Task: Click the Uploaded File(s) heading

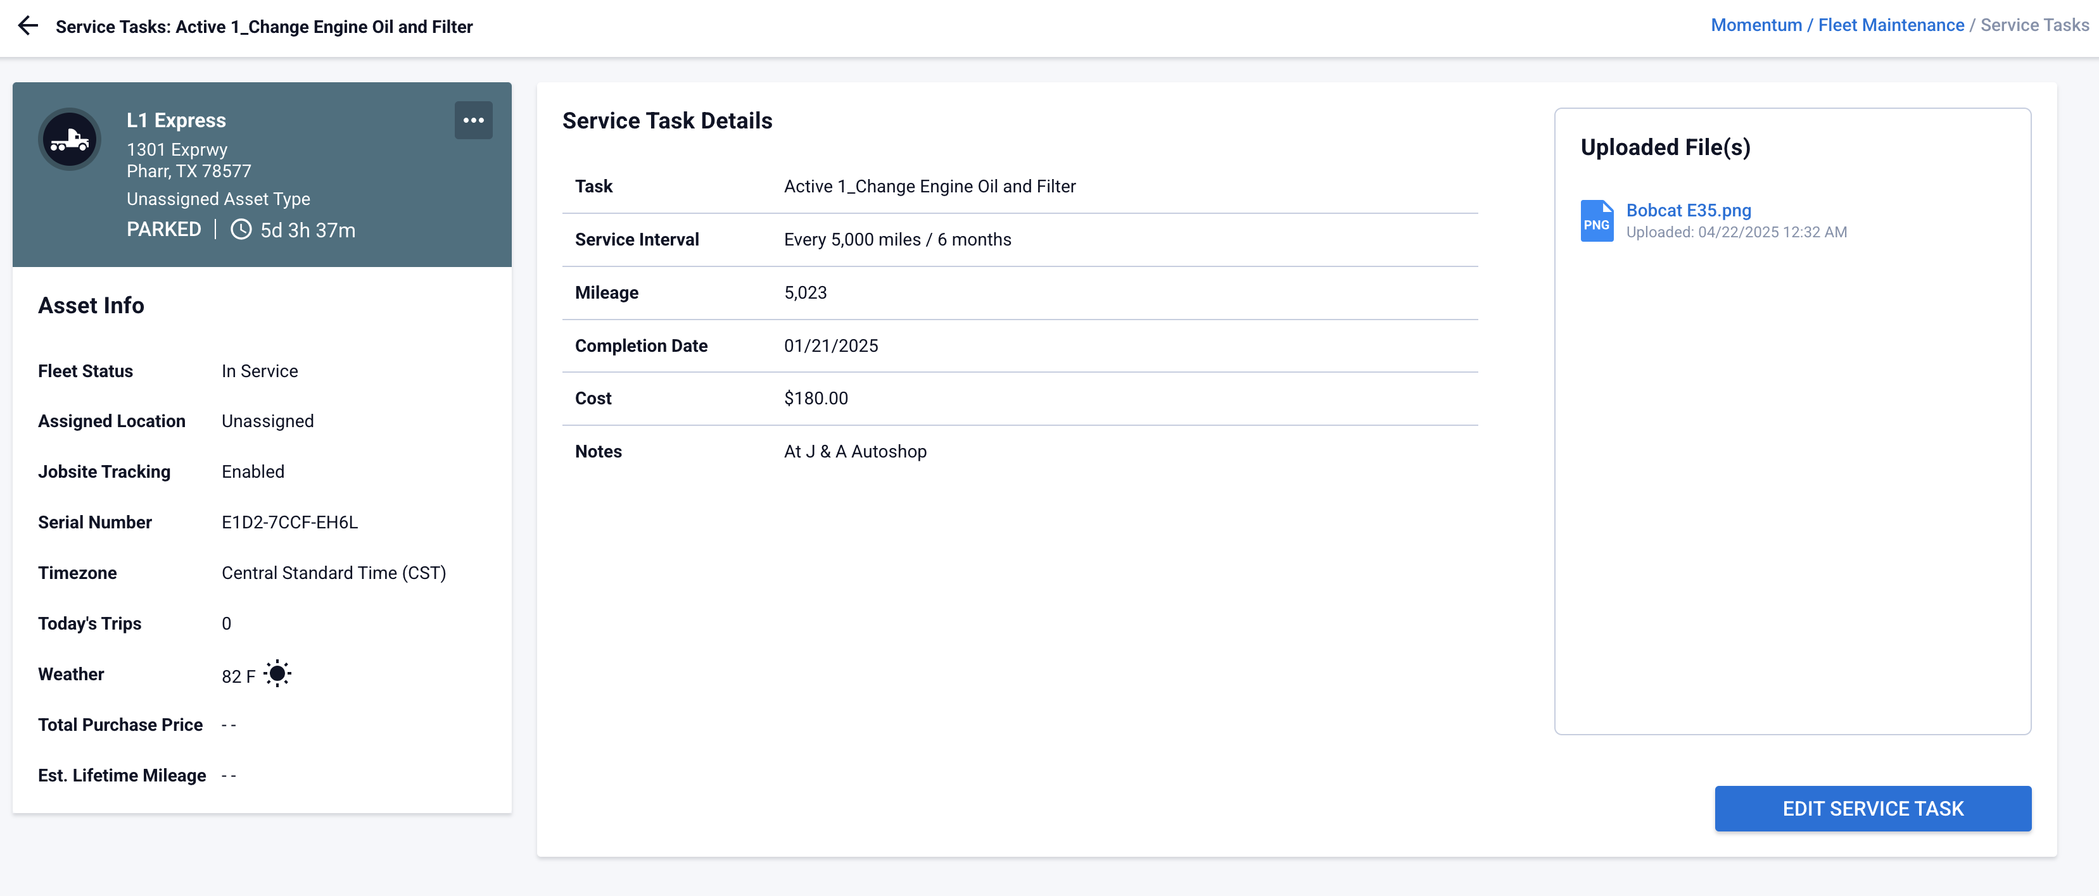Action: pos(1665,147)
